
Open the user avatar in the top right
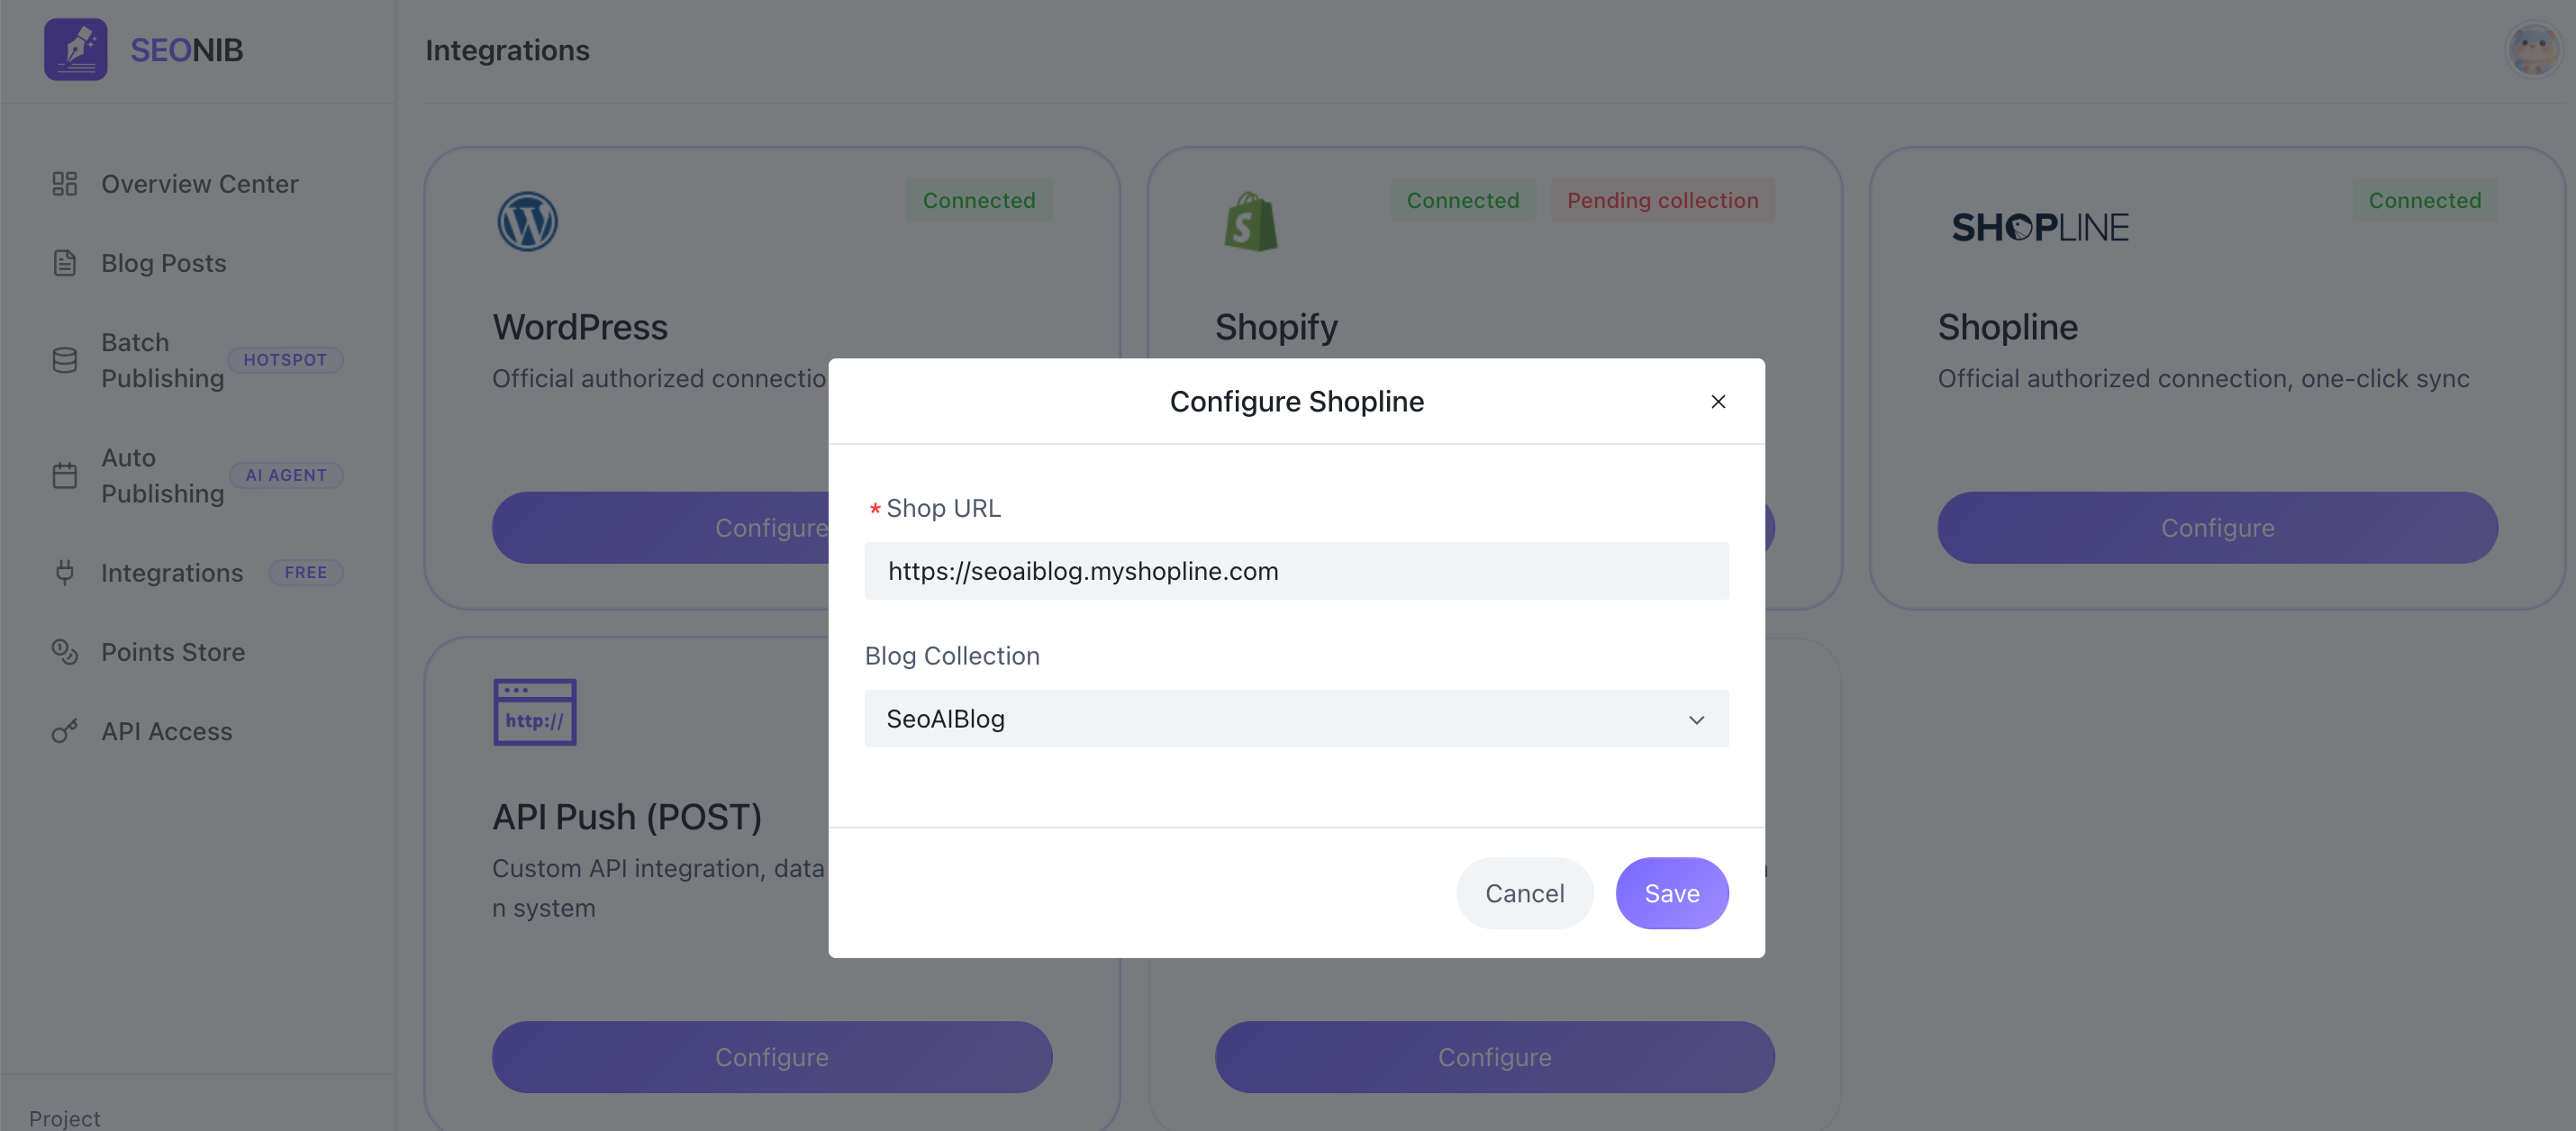[2533, 49]
